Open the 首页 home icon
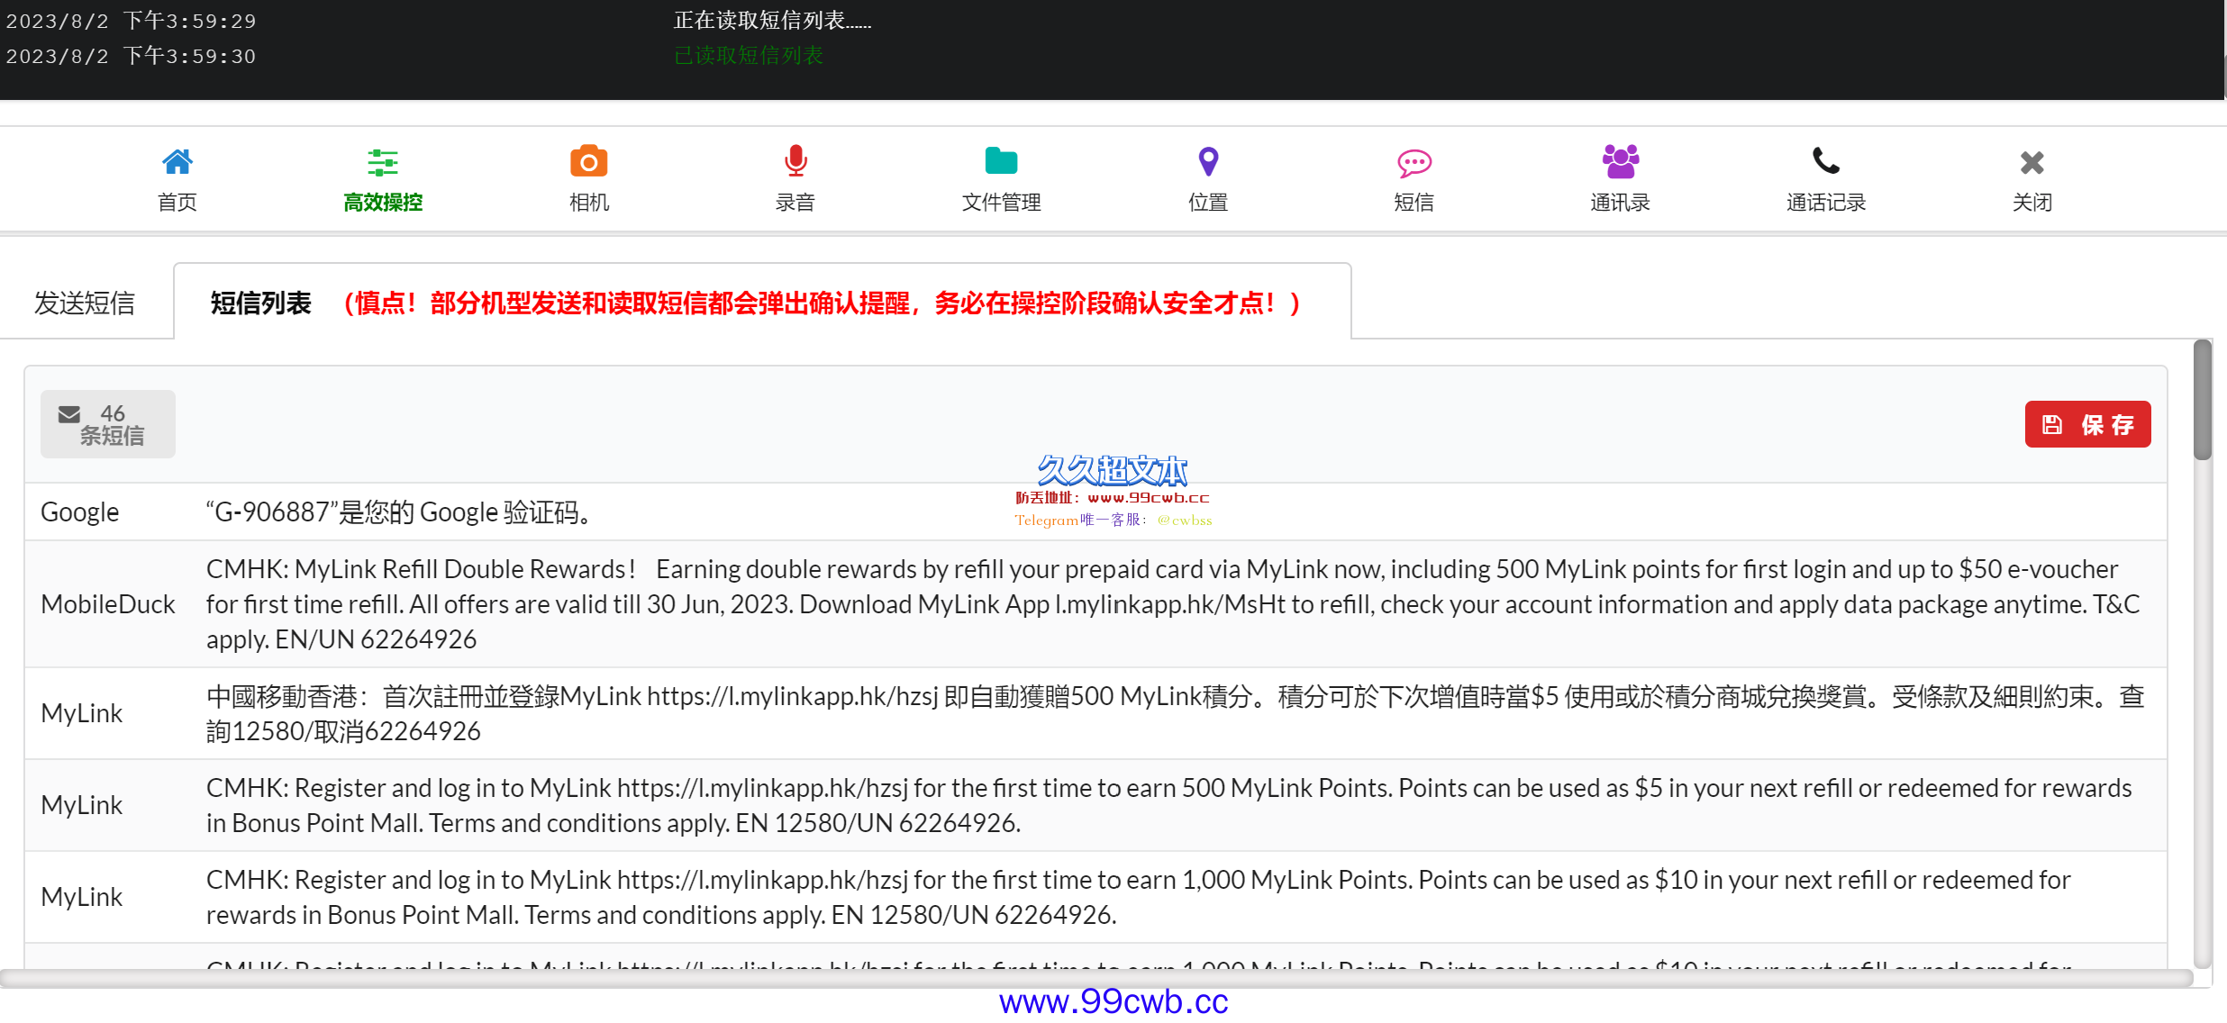 (x=177, y=162)
